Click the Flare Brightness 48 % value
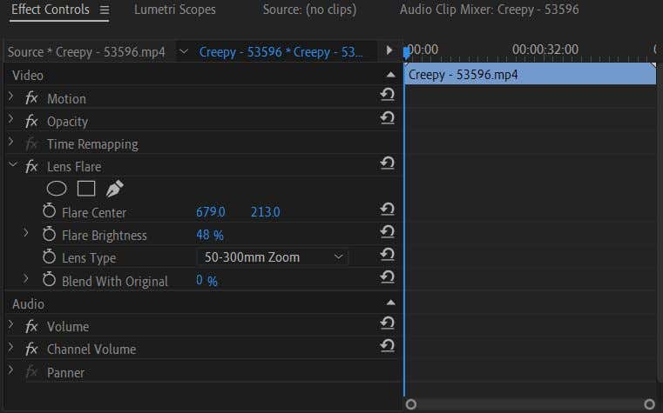Image resolution: width=663 pixels, height=413 pixels. [x=209, y=235]
